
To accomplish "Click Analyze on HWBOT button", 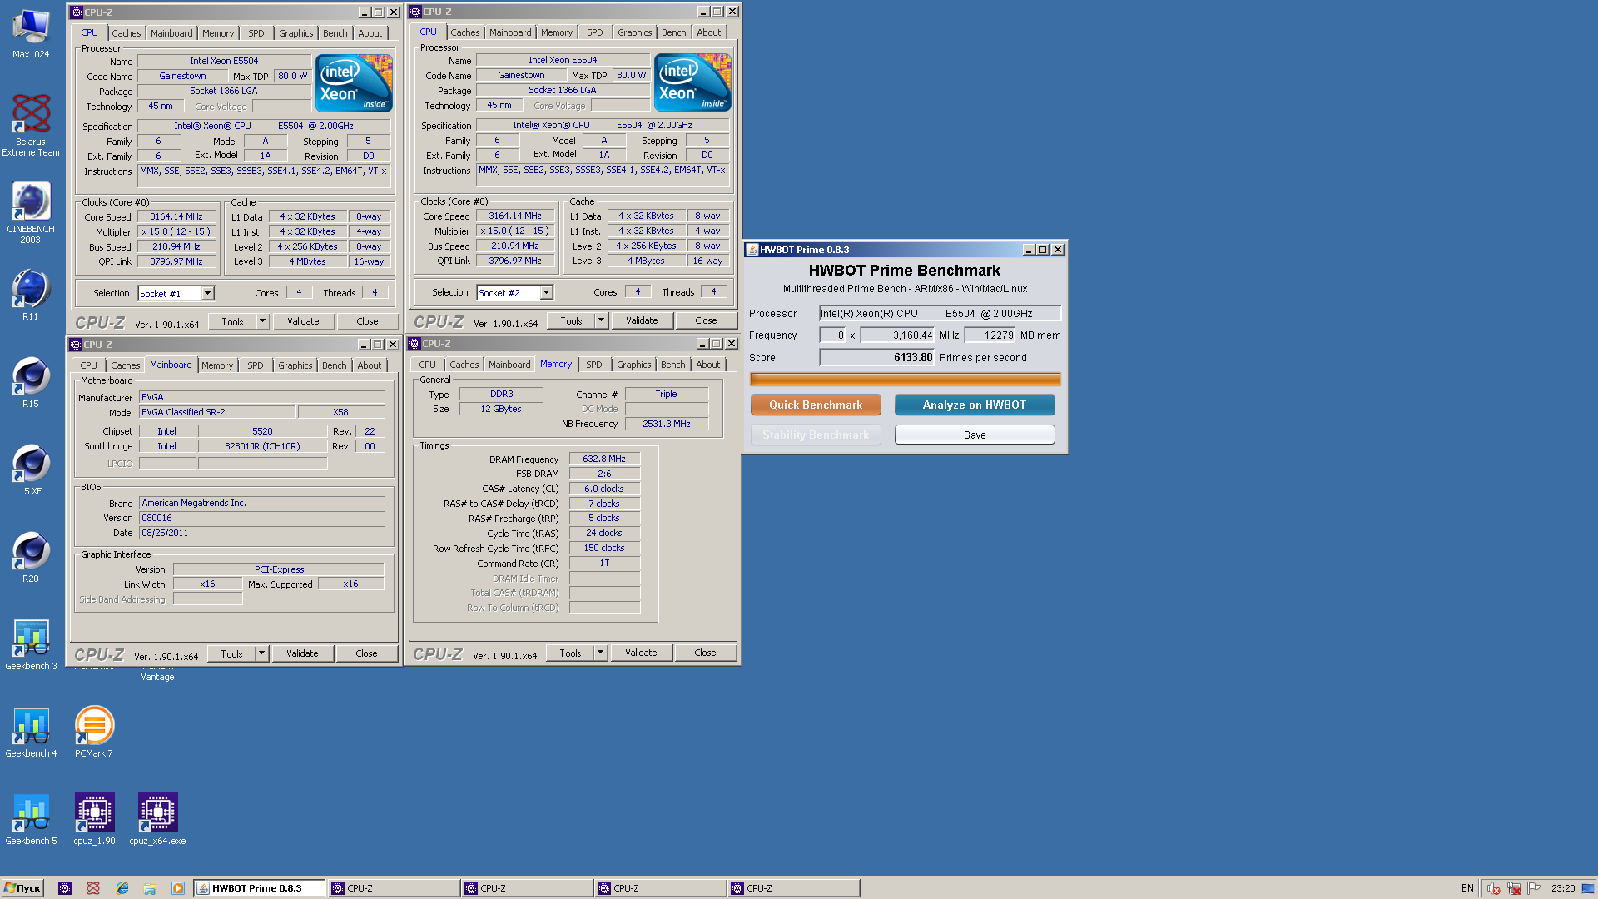I will coord(975,405).
